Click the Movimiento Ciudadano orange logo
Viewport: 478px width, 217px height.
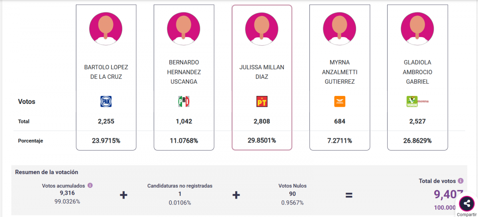(x=339, y=102)
